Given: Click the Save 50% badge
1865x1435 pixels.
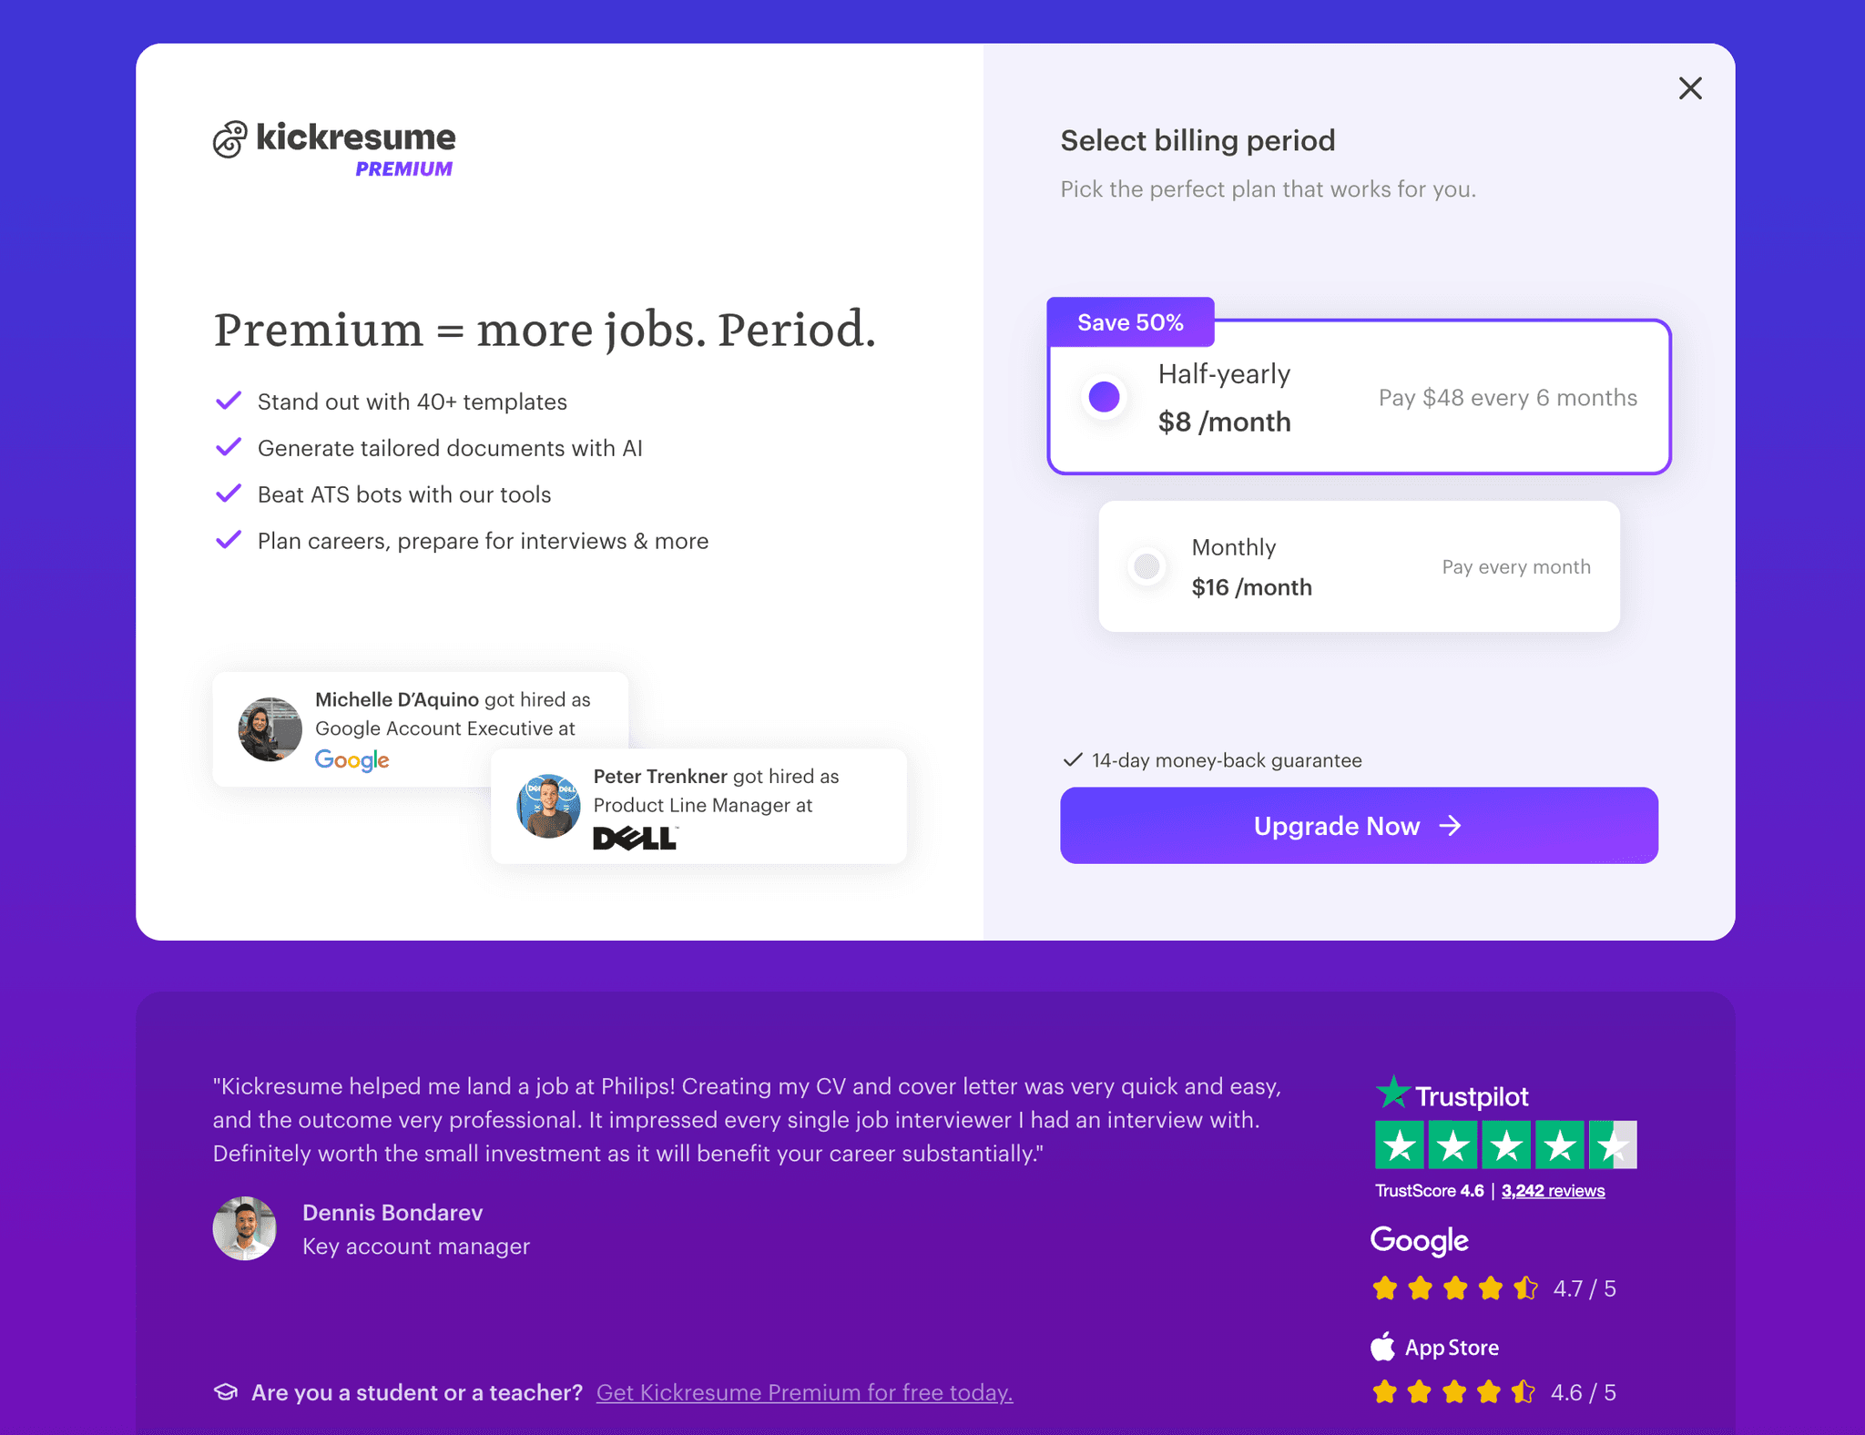Looking at the screenshot, I should 1129,321.
